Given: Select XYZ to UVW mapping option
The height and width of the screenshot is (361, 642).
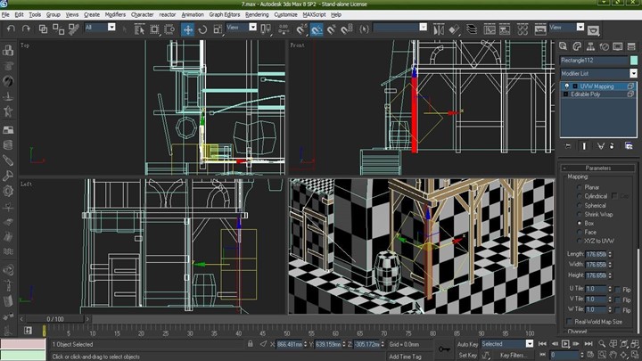Looking at the screenshot, I should click(x=579, y=241).
